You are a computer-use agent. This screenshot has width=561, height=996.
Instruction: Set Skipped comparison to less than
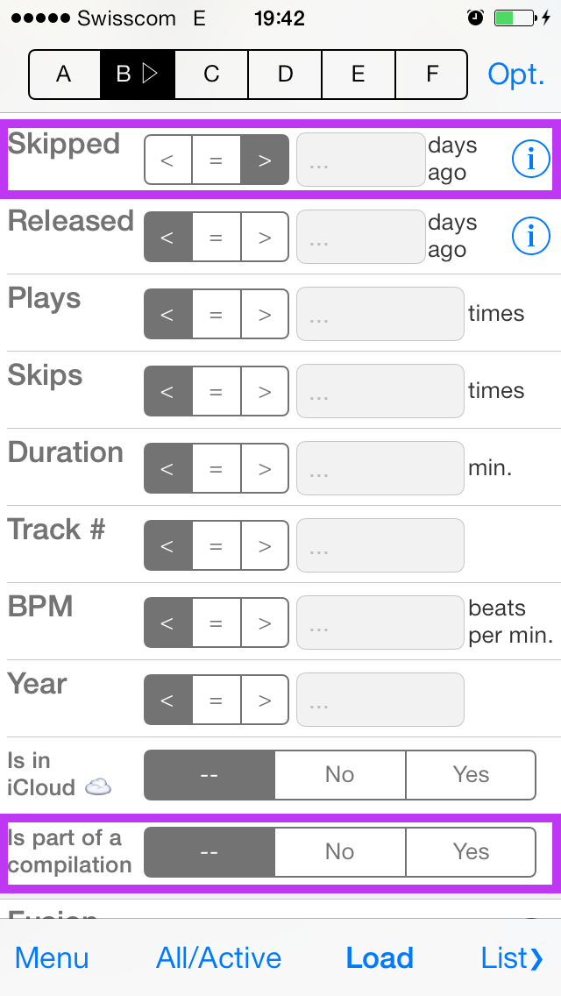click(167, 160)
